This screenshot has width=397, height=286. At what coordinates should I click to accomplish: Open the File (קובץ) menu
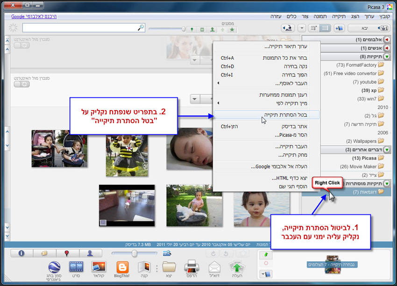coord(384,16)
